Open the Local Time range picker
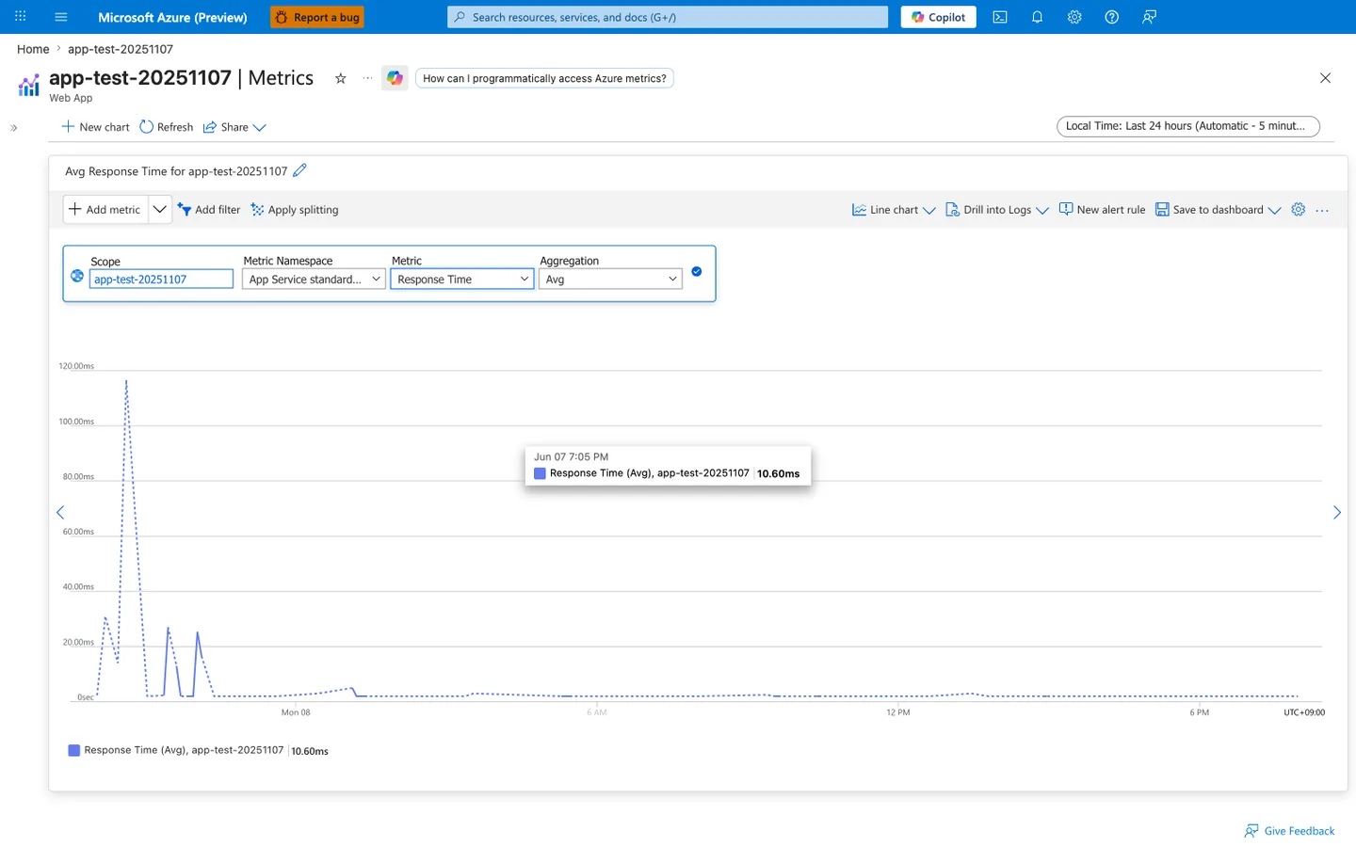This screenshot has width=1356, height=847. tap(1188, 126)
